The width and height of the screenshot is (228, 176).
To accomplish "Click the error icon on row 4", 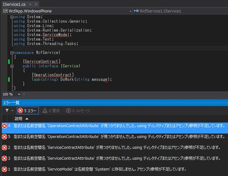I will point(5,126).
